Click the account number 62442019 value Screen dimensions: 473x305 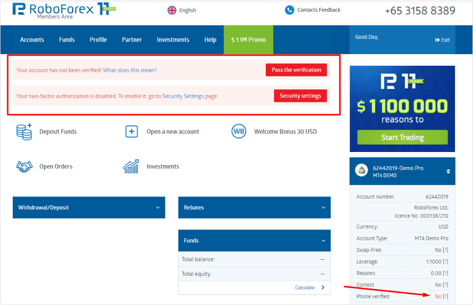(x=437, y=197)
